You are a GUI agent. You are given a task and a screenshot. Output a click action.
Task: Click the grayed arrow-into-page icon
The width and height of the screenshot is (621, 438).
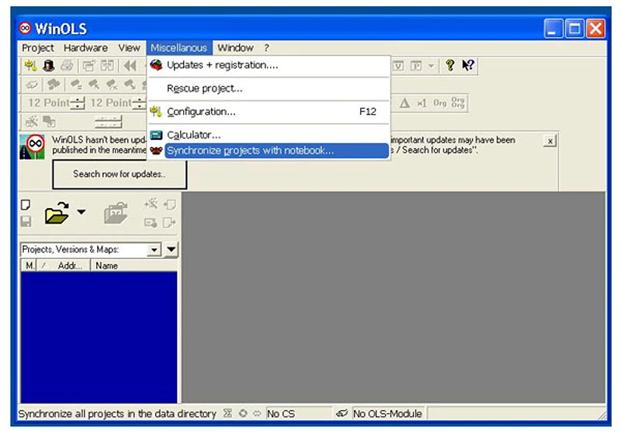click(169, 205)
